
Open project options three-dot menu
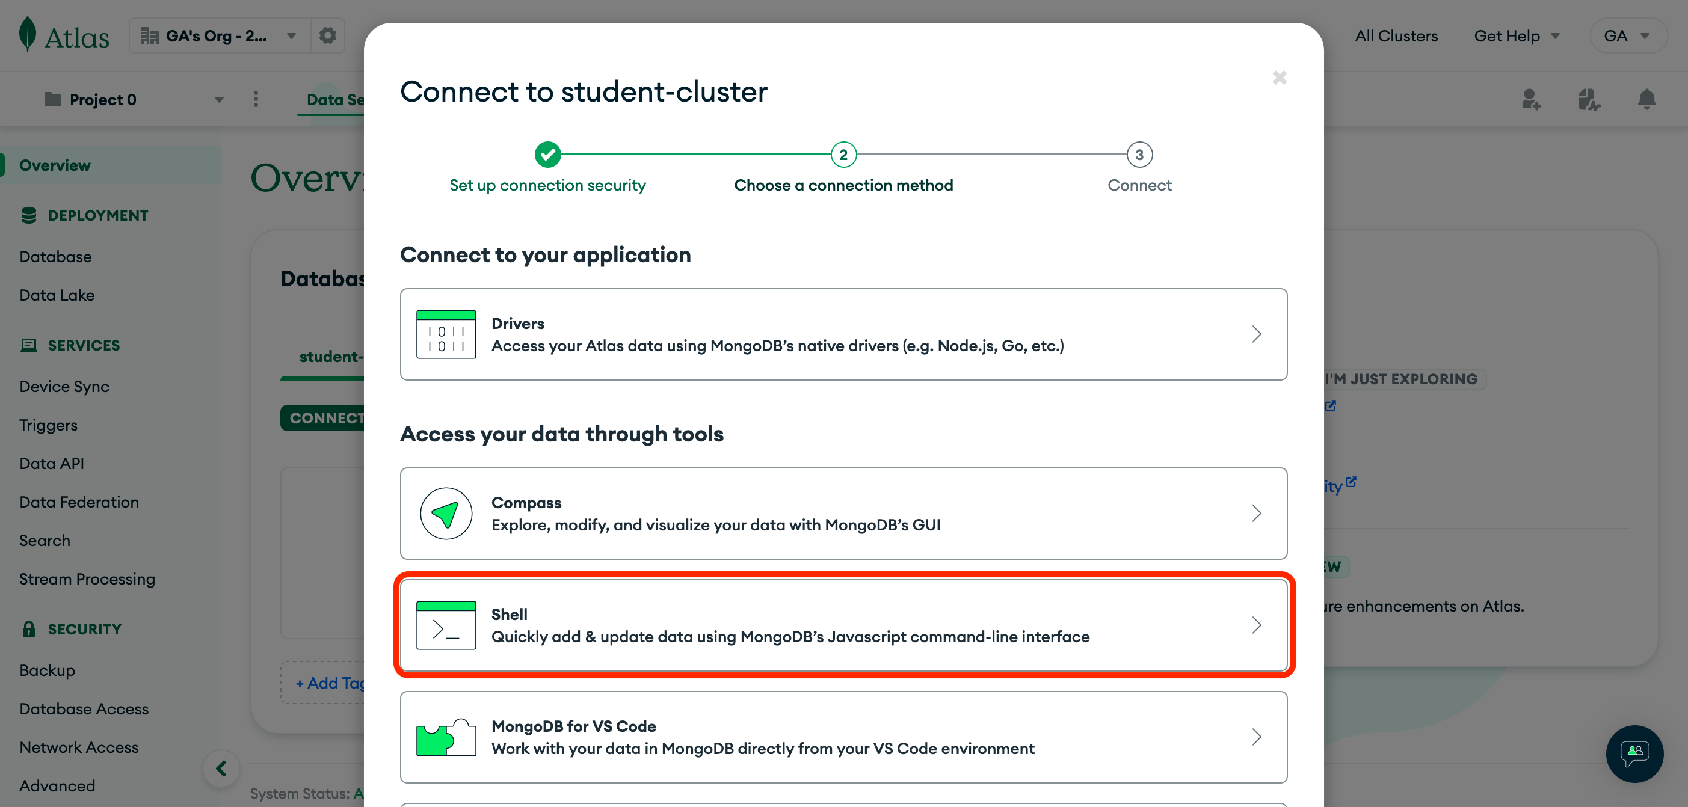[x=256, y=100]
